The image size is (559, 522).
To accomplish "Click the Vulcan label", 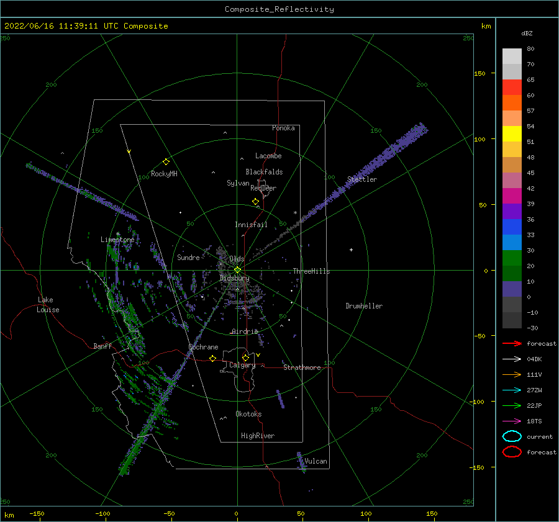I will coord(316,461).
